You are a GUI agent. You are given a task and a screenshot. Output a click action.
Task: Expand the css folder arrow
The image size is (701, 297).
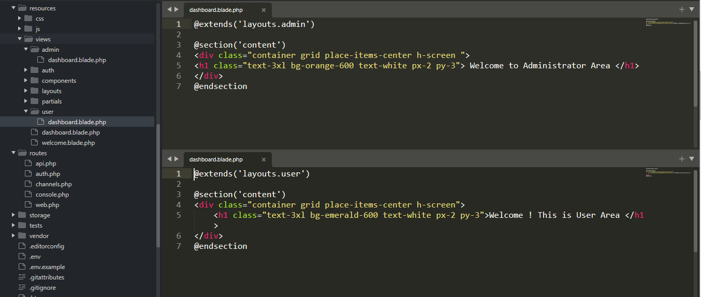tap(20, 19)
